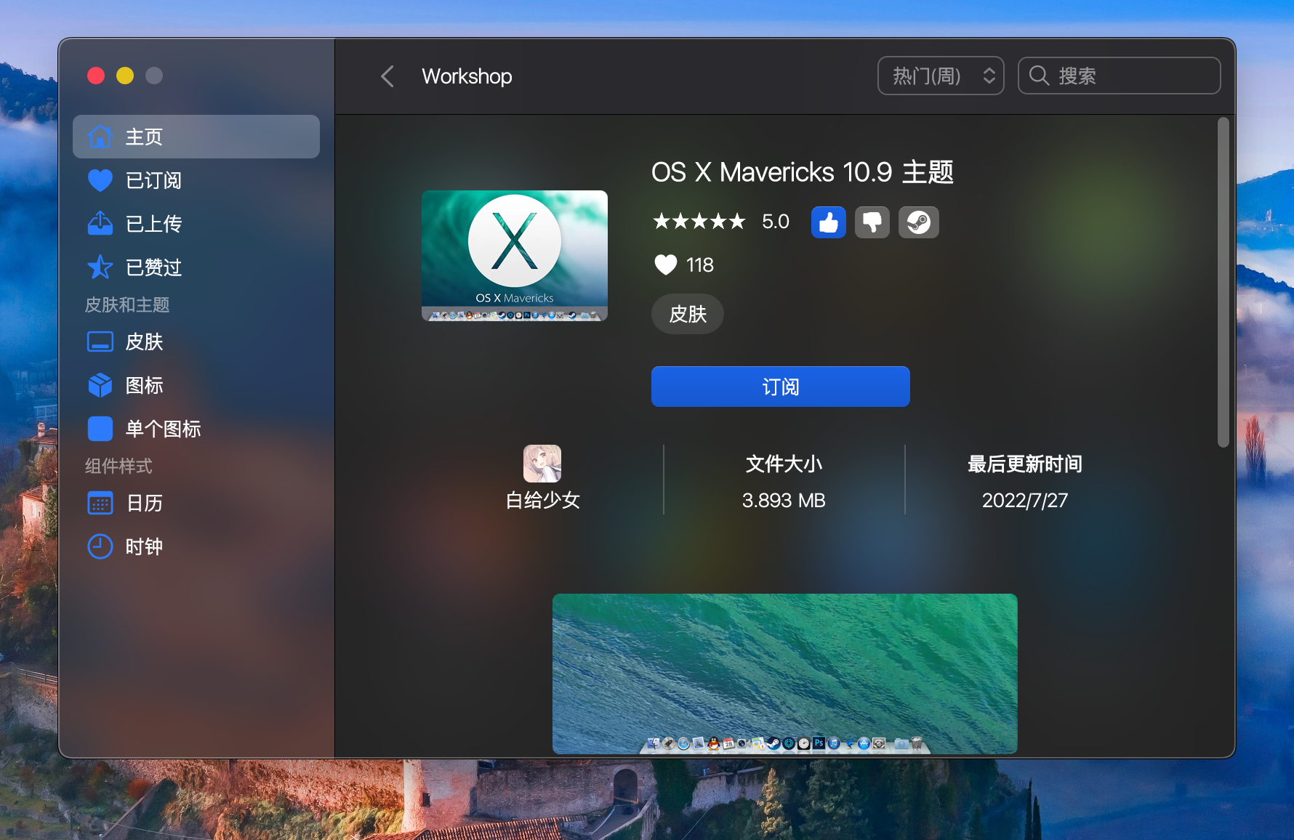Click the 订阅 subscribe button
Image resolution: width=1294 pixels, height=840 pixels.
(x=781, y=387)
